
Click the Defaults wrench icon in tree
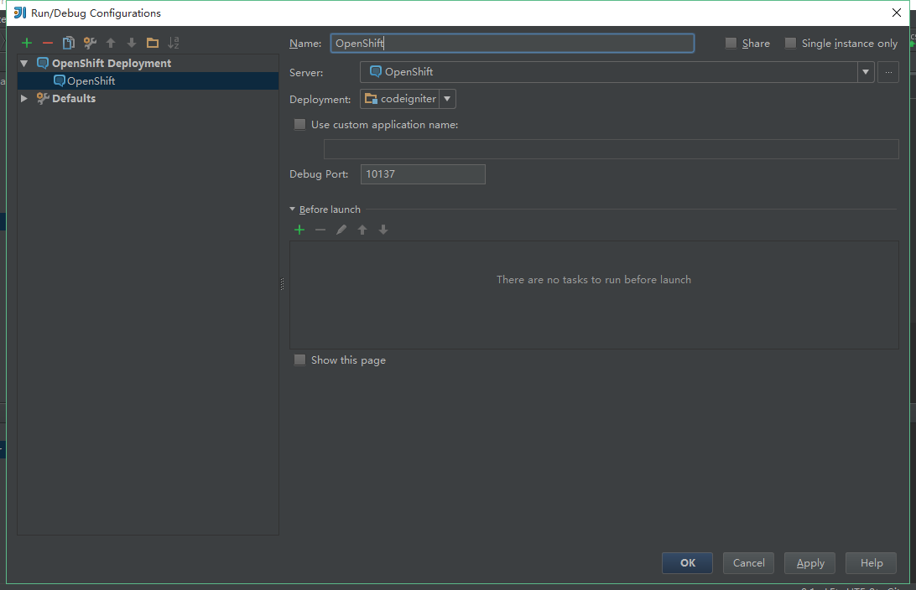click(x=43, y=99)
